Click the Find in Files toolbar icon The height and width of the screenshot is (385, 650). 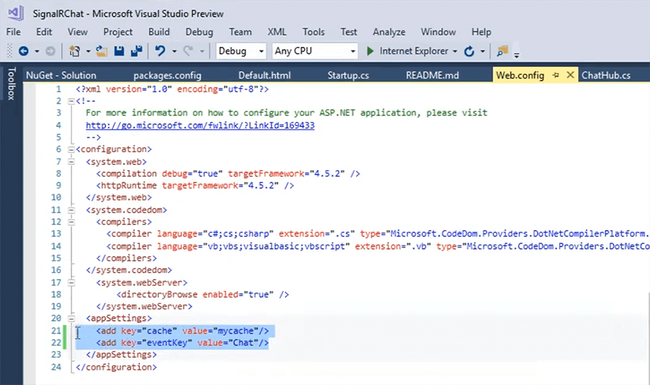[x=503, y=51]
